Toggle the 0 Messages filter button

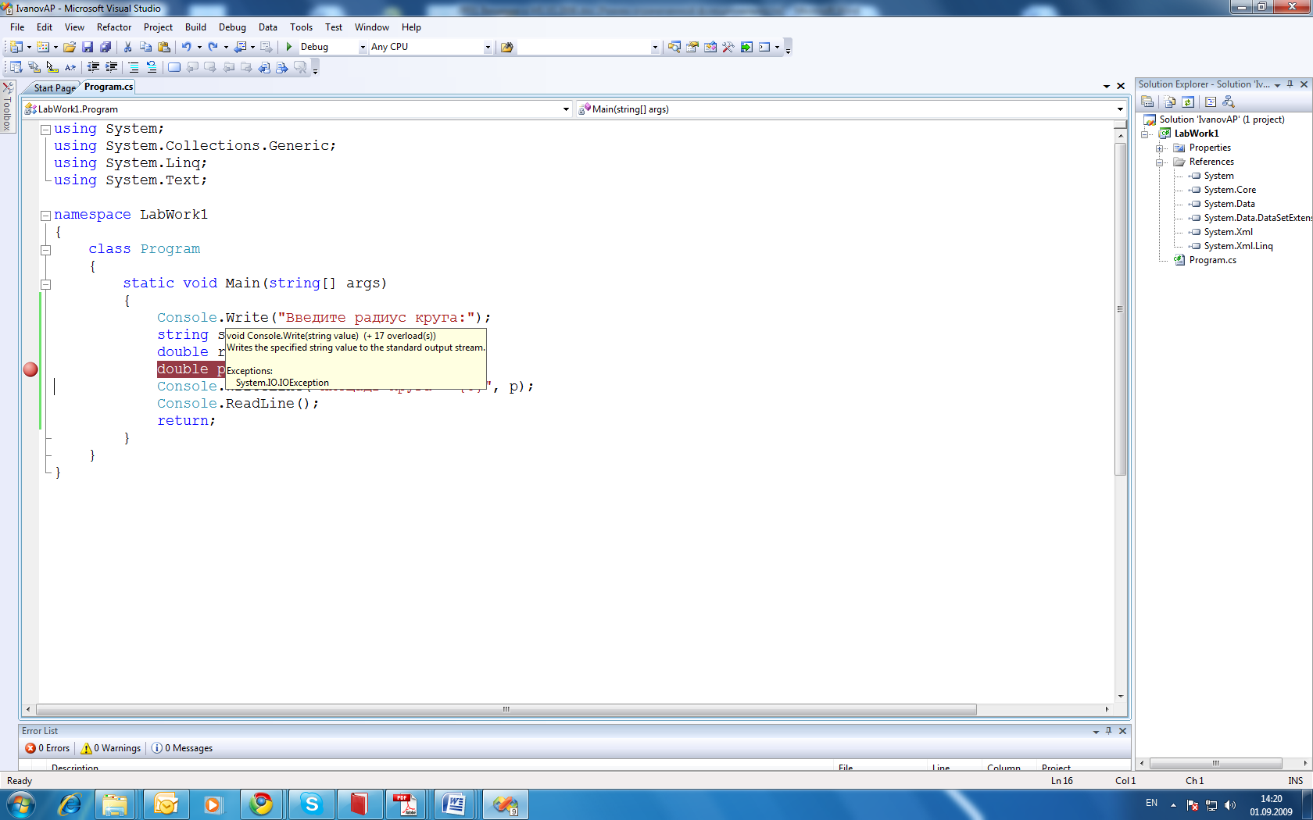coord(182,748)
